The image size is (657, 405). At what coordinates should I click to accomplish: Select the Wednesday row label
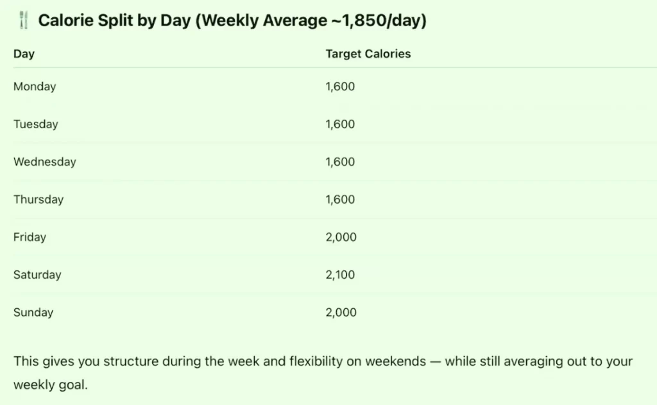click(x=45, y=162)
